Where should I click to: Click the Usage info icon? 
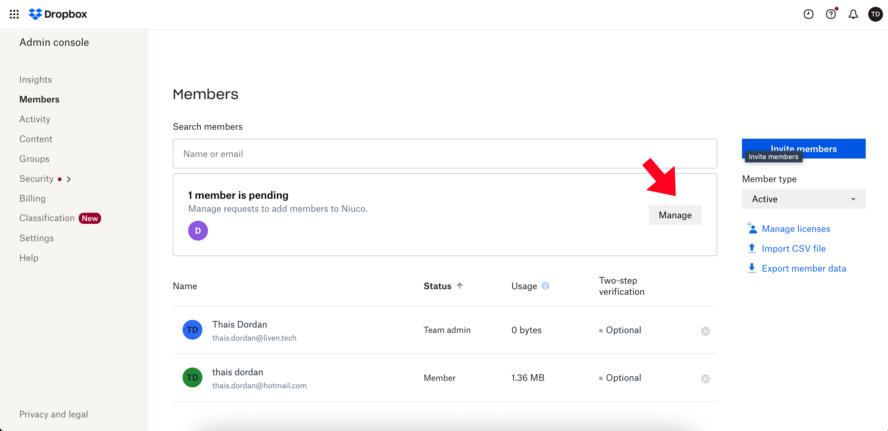pyautogui.click(x=545, y=286)
